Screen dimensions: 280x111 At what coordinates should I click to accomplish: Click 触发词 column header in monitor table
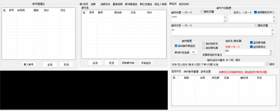[x=247, y=78]
